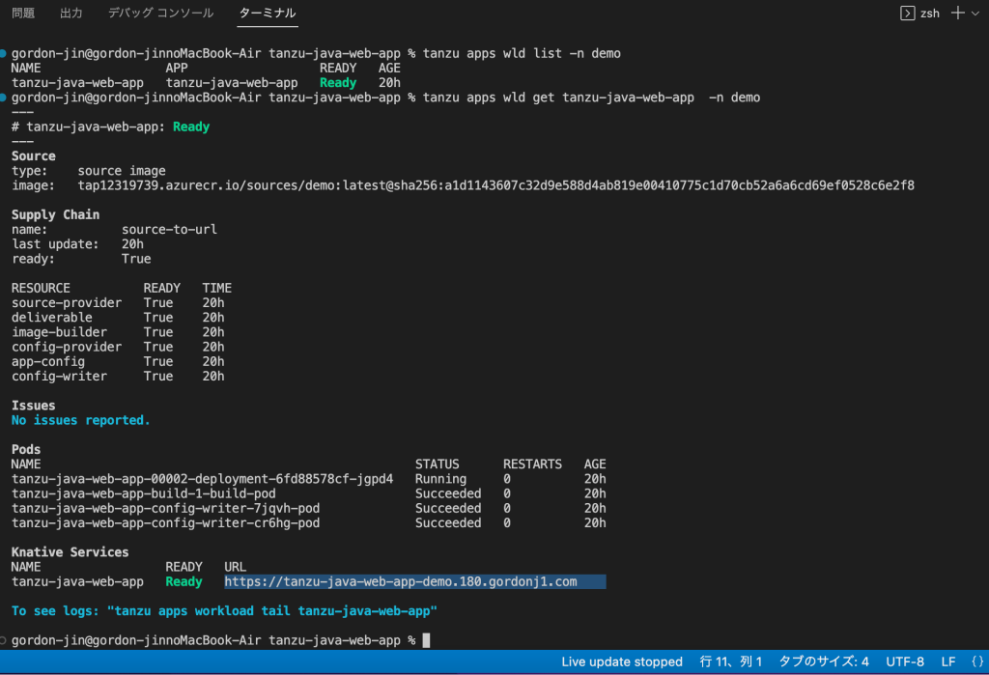This screenshot has width=989, height=675.
Task: Change LF end-of-line sequence
Action: pyautogui.click(x=947, y=661)
